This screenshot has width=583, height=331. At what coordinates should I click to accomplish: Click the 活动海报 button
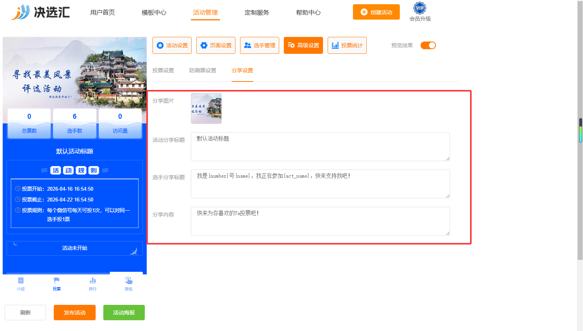124,313
